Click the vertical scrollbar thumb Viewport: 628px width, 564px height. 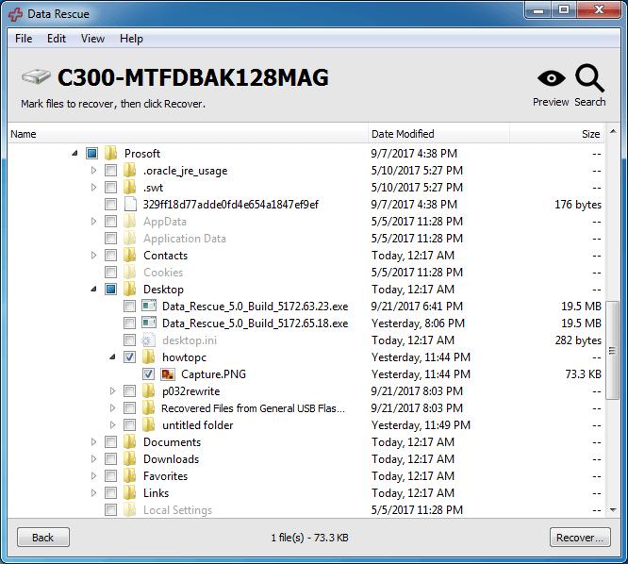[x=612, y=350]
